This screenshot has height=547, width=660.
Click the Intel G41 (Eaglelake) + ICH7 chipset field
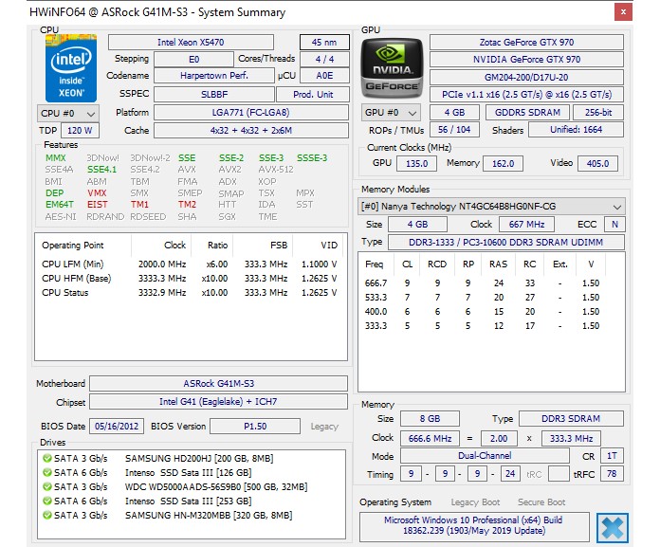point(219,402)
